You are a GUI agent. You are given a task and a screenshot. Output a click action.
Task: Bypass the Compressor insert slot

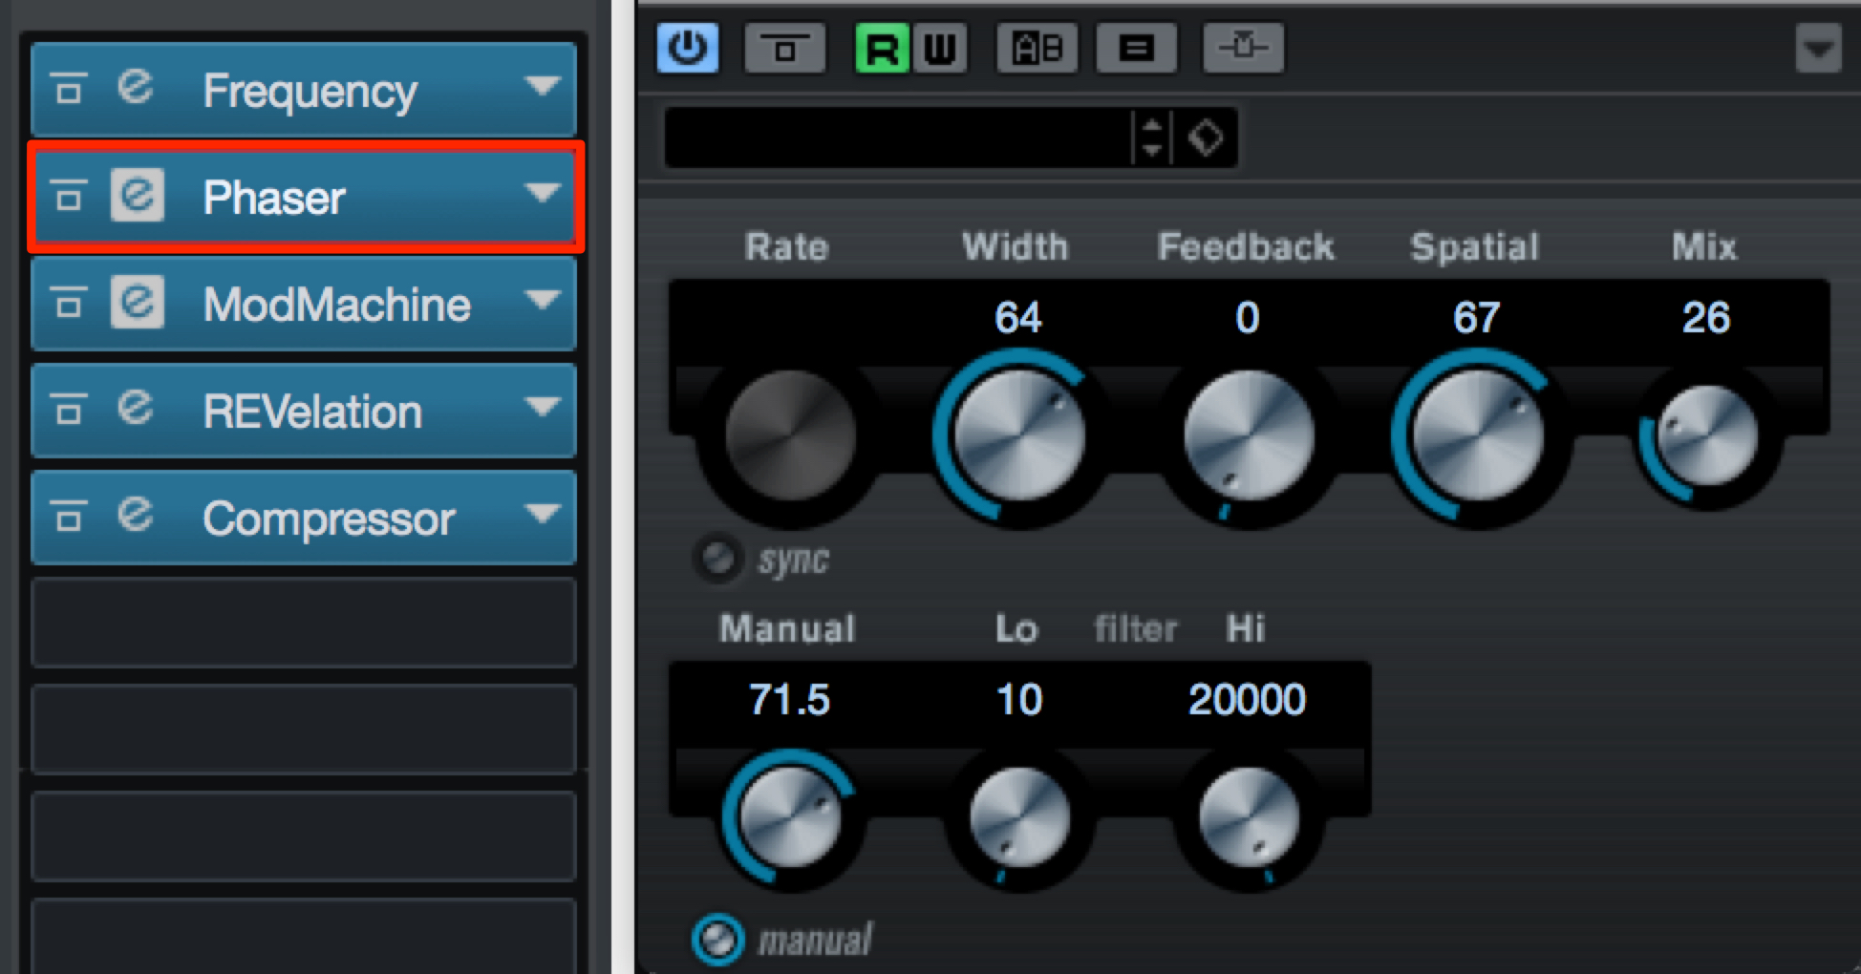[68, 518]
